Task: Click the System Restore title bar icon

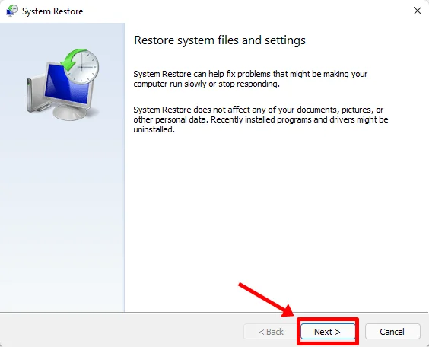Action: (11, 11)
